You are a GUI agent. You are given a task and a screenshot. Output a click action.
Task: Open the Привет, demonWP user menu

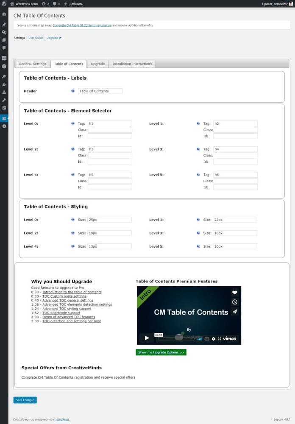[277, 4]
